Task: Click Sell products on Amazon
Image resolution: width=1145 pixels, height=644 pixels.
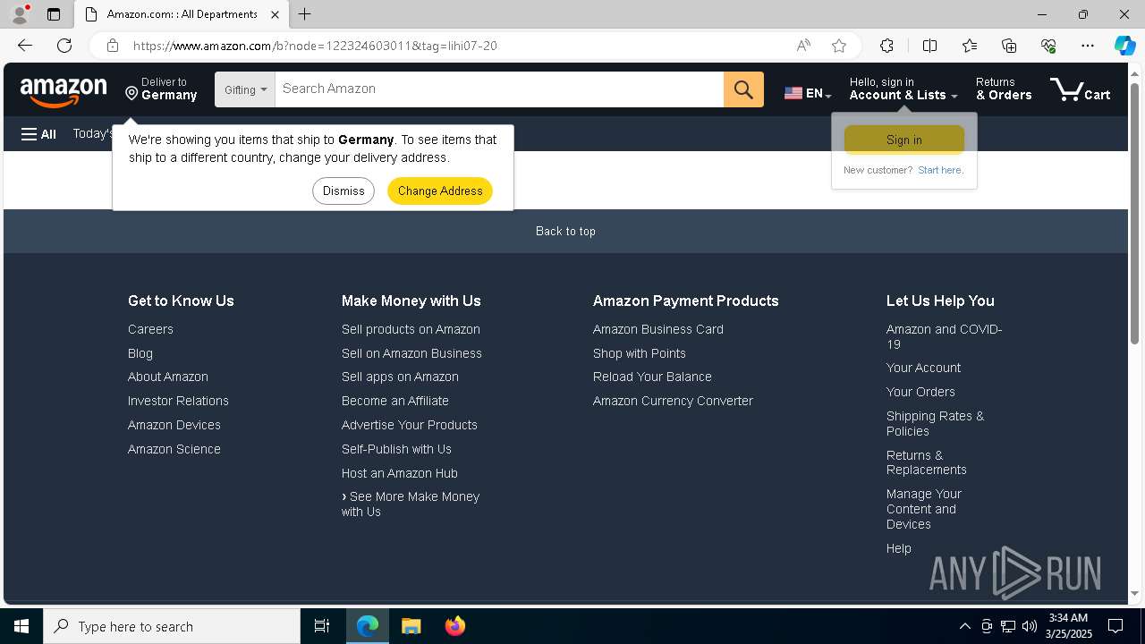Action: click(411, 329)
